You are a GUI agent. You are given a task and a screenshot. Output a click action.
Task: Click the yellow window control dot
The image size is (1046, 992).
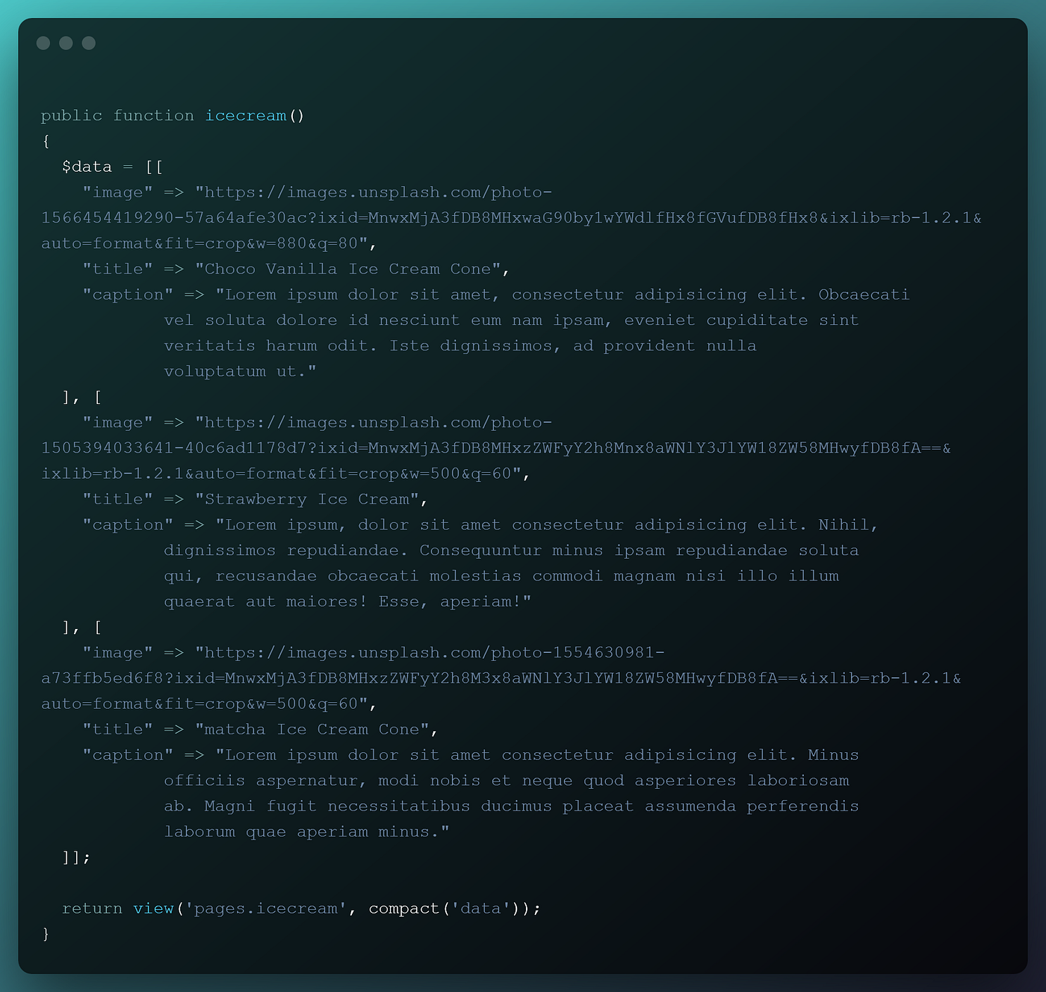point(65,43)
